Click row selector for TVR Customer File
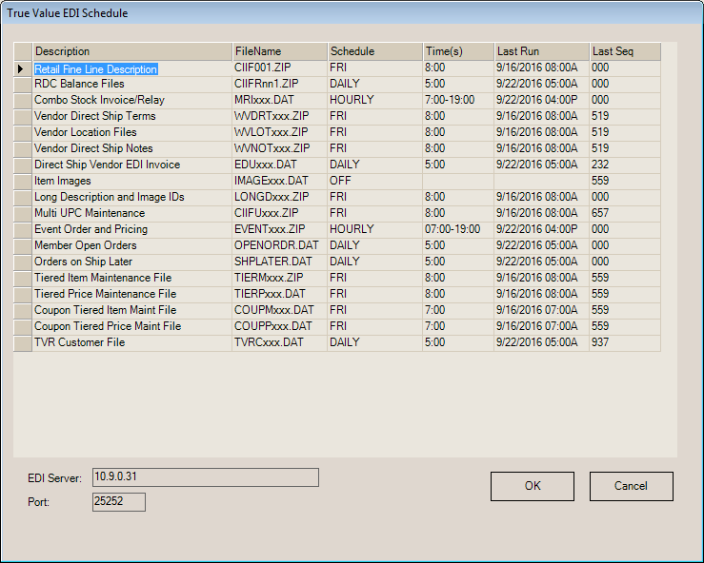The width and height of the screenshot is (704, 563). (x=23, y=343)
